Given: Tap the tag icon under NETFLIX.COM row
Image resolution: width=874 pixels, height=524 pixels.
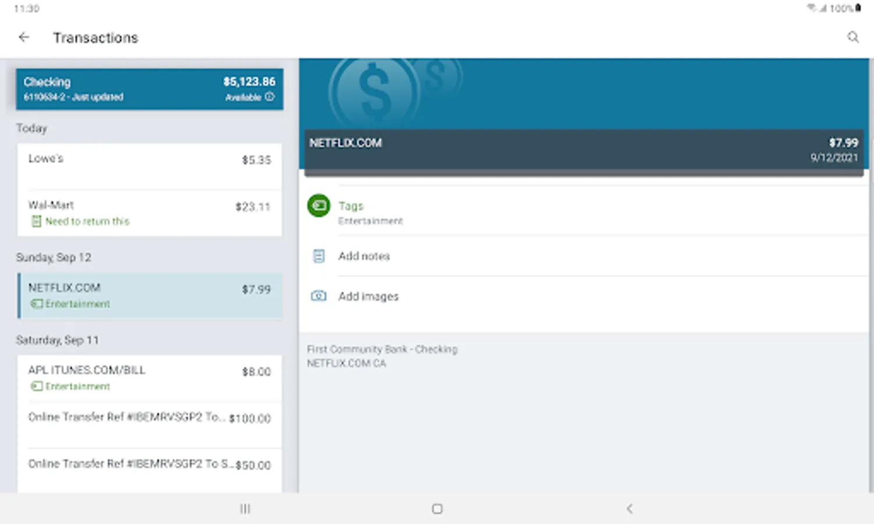Looking at the screenshot, I should (x=37, y=304).
